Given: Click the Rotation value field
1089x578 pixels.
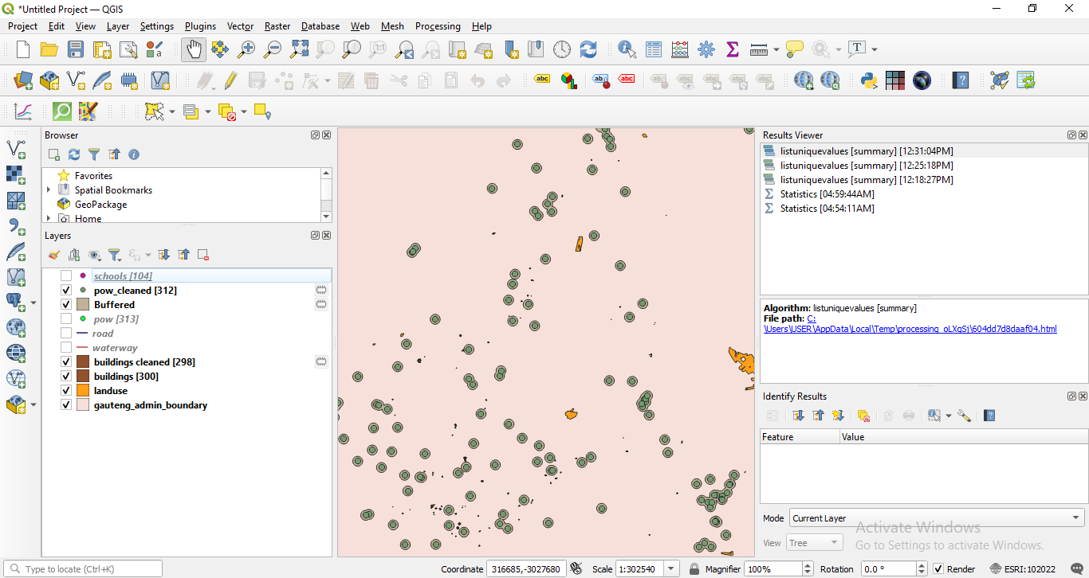Looking at the screenshot, I should click(x=887, y=569).
